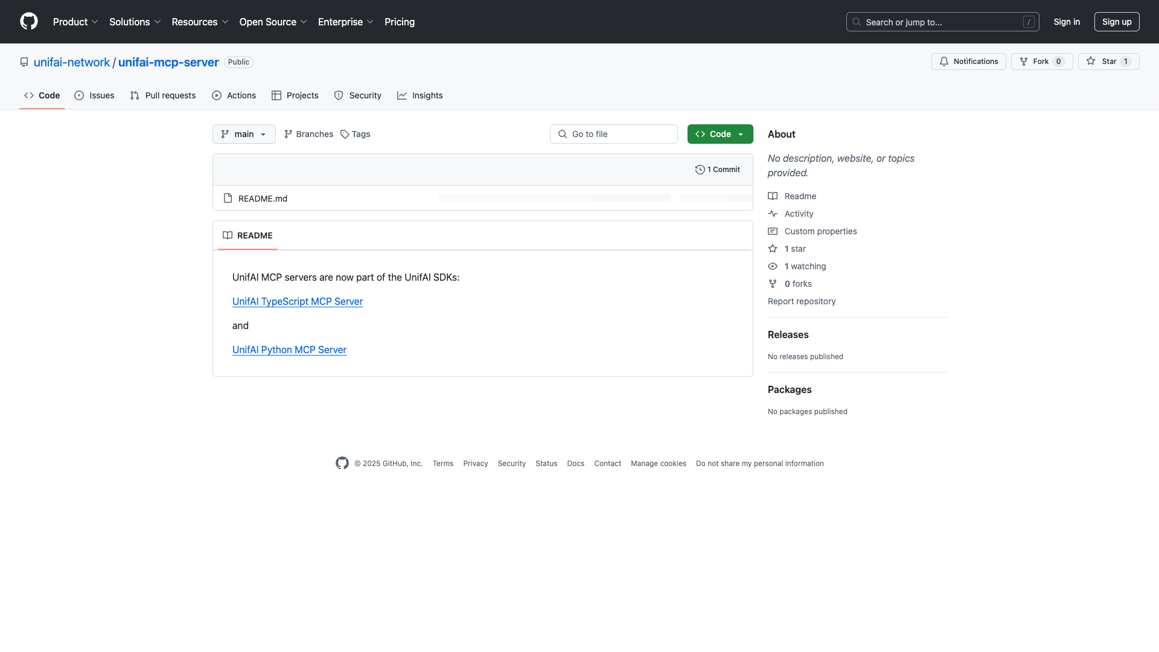Expand the Open Source header menu
Image resolution: width=1159 pixels, height=652 pixels.
tap(273, 22)
